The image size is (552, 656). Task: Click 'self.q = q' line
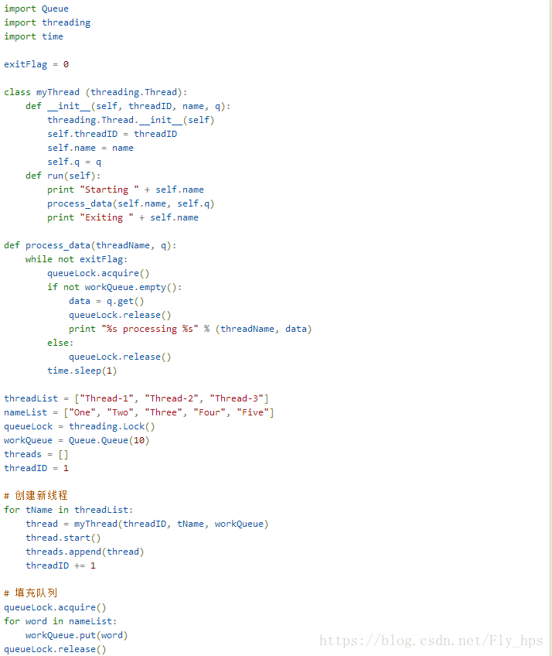(x=74, y=162)
